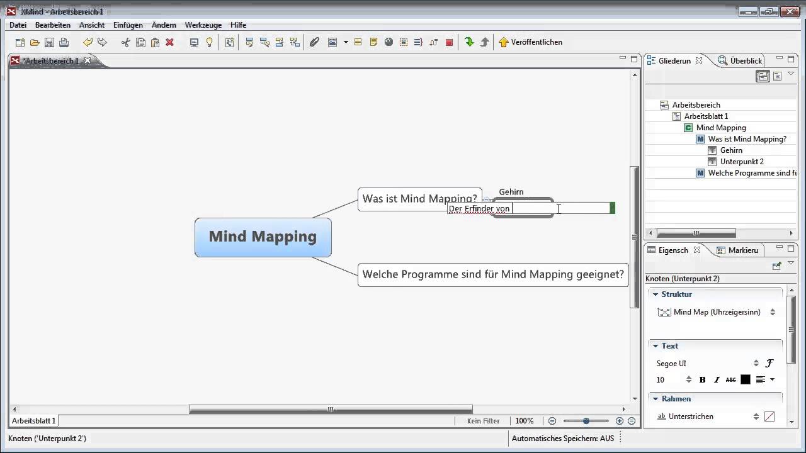Toggle show current sheet outline icon
Screen dimensions: 806x453
[x=778, y=76]
